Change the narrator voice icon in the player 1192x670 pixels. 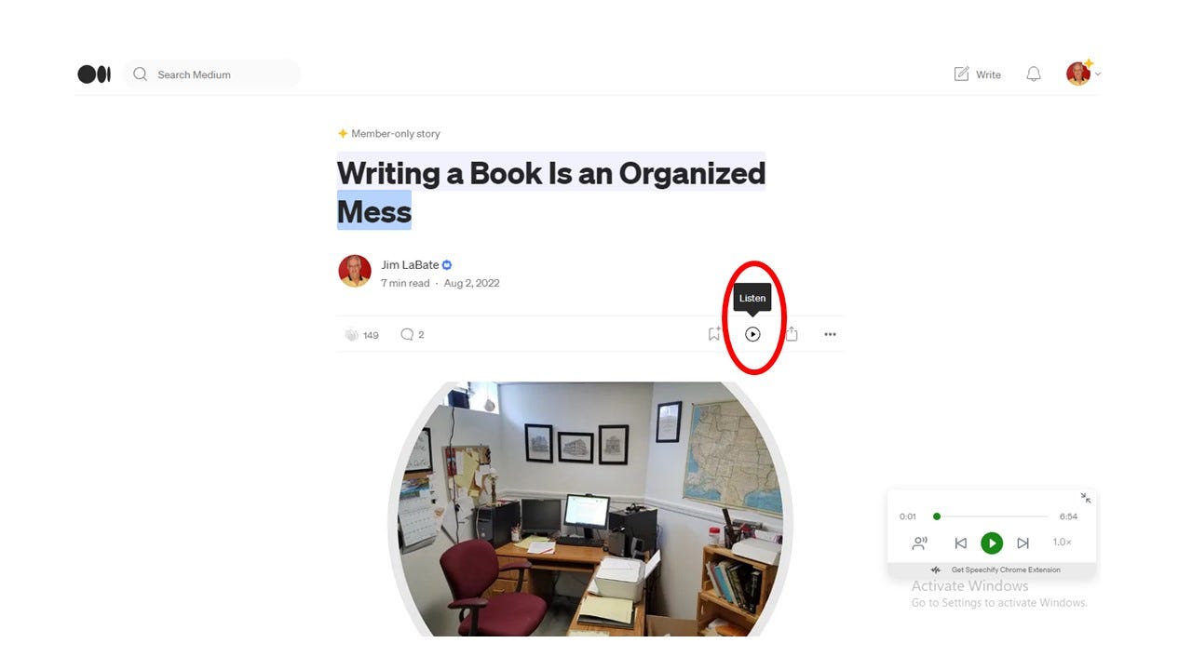click(x=920, y=543)
